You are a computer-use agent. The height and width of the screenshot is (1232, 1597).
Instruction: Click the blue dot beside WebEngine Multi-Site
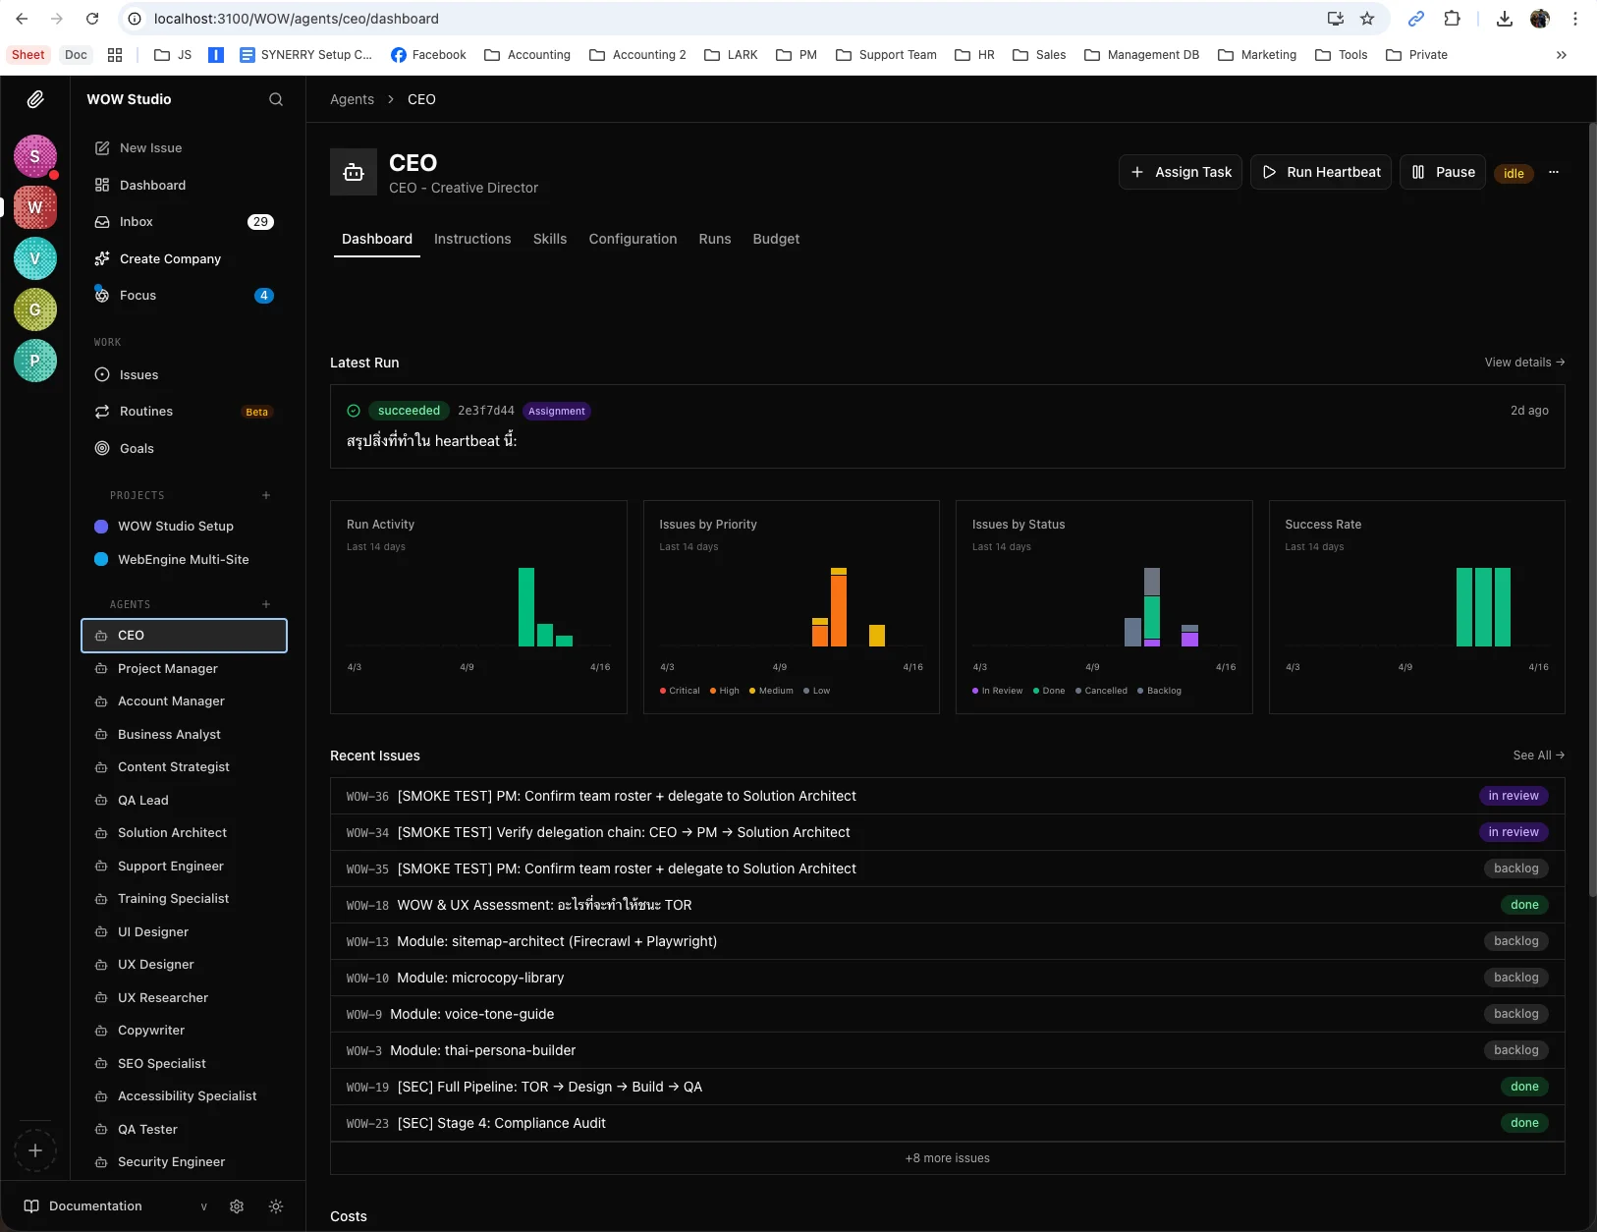click(102, 559)
